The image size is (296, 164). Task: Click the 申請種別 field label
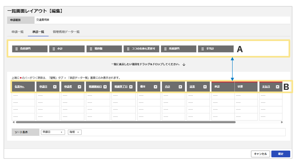(x=15, y=20)
